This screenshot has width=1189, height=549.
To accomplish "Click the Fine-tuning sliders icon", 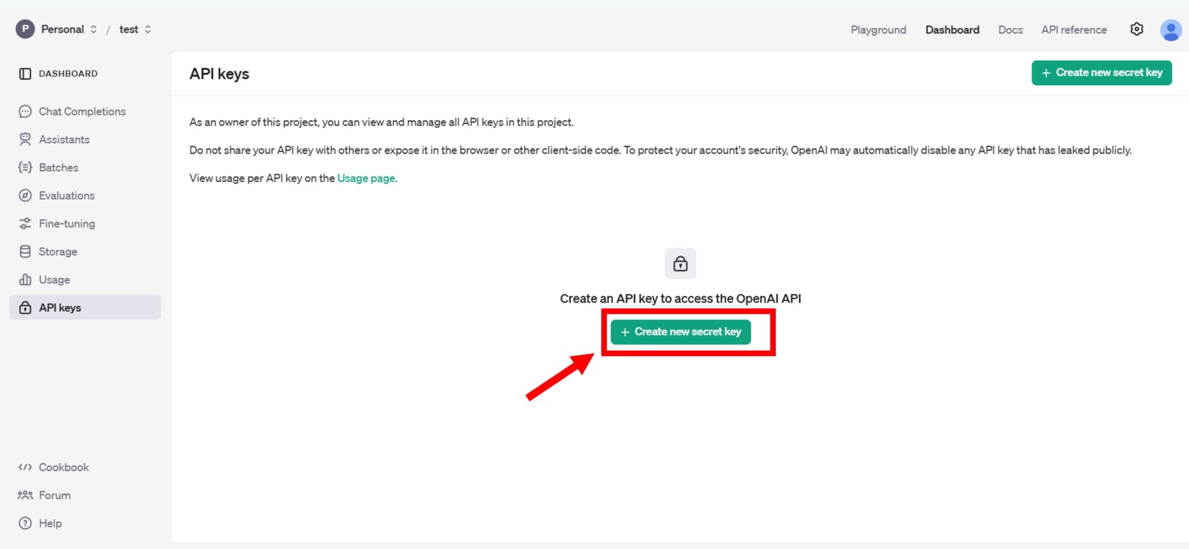I will tap(25, 223).
